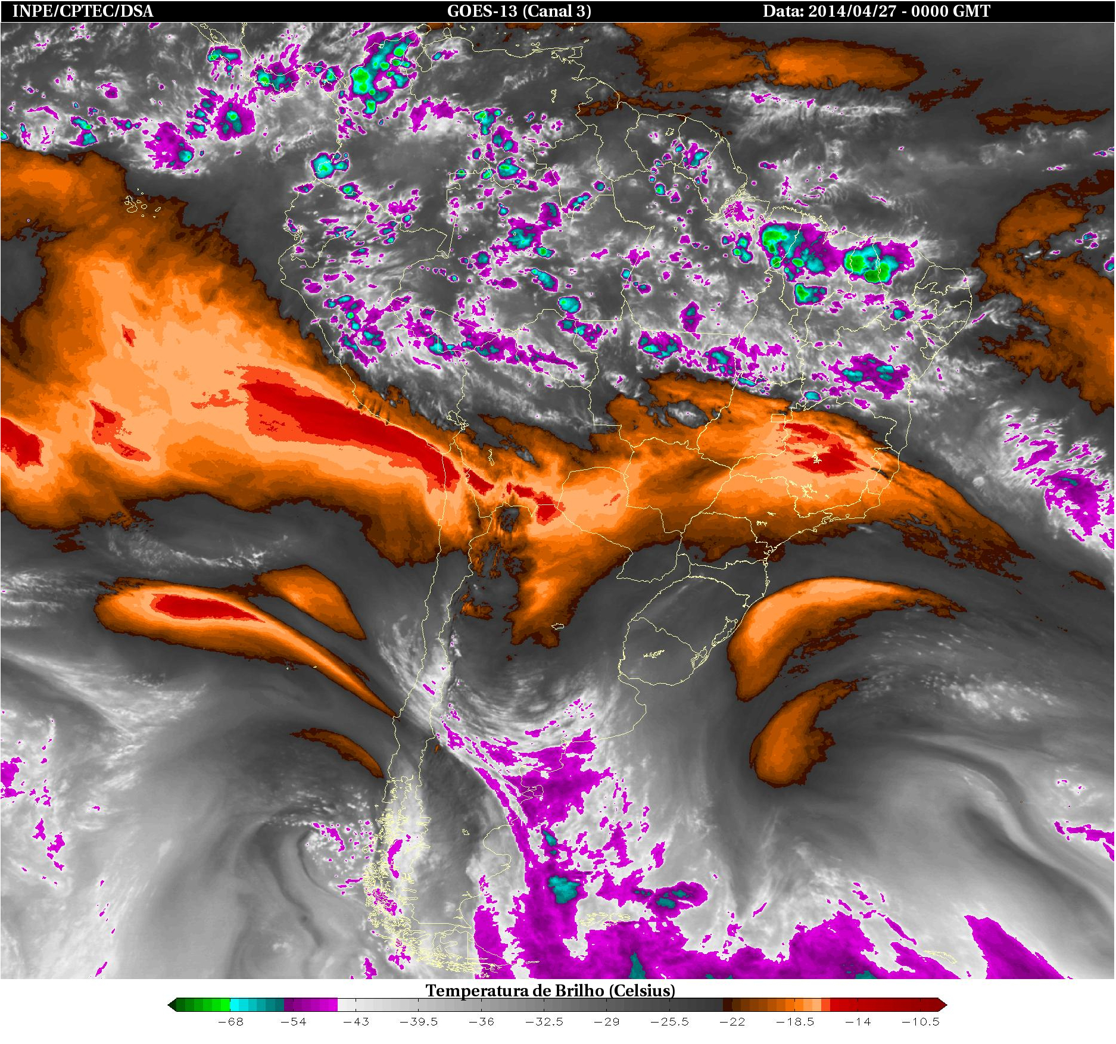Click the green segment of the colorbar
Screen dimensions: 1116x1044
pos(203,1005)
